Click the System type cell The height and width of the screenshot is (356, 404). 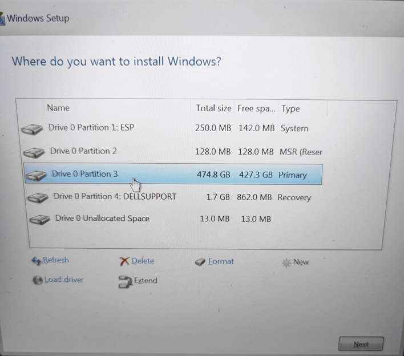[x=294, y=128]
